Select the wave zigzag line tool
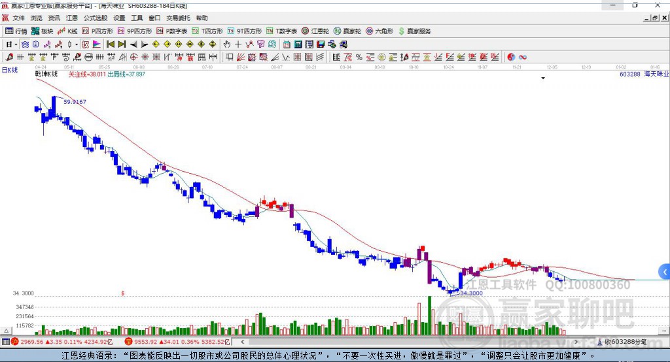 pos(285,58)
